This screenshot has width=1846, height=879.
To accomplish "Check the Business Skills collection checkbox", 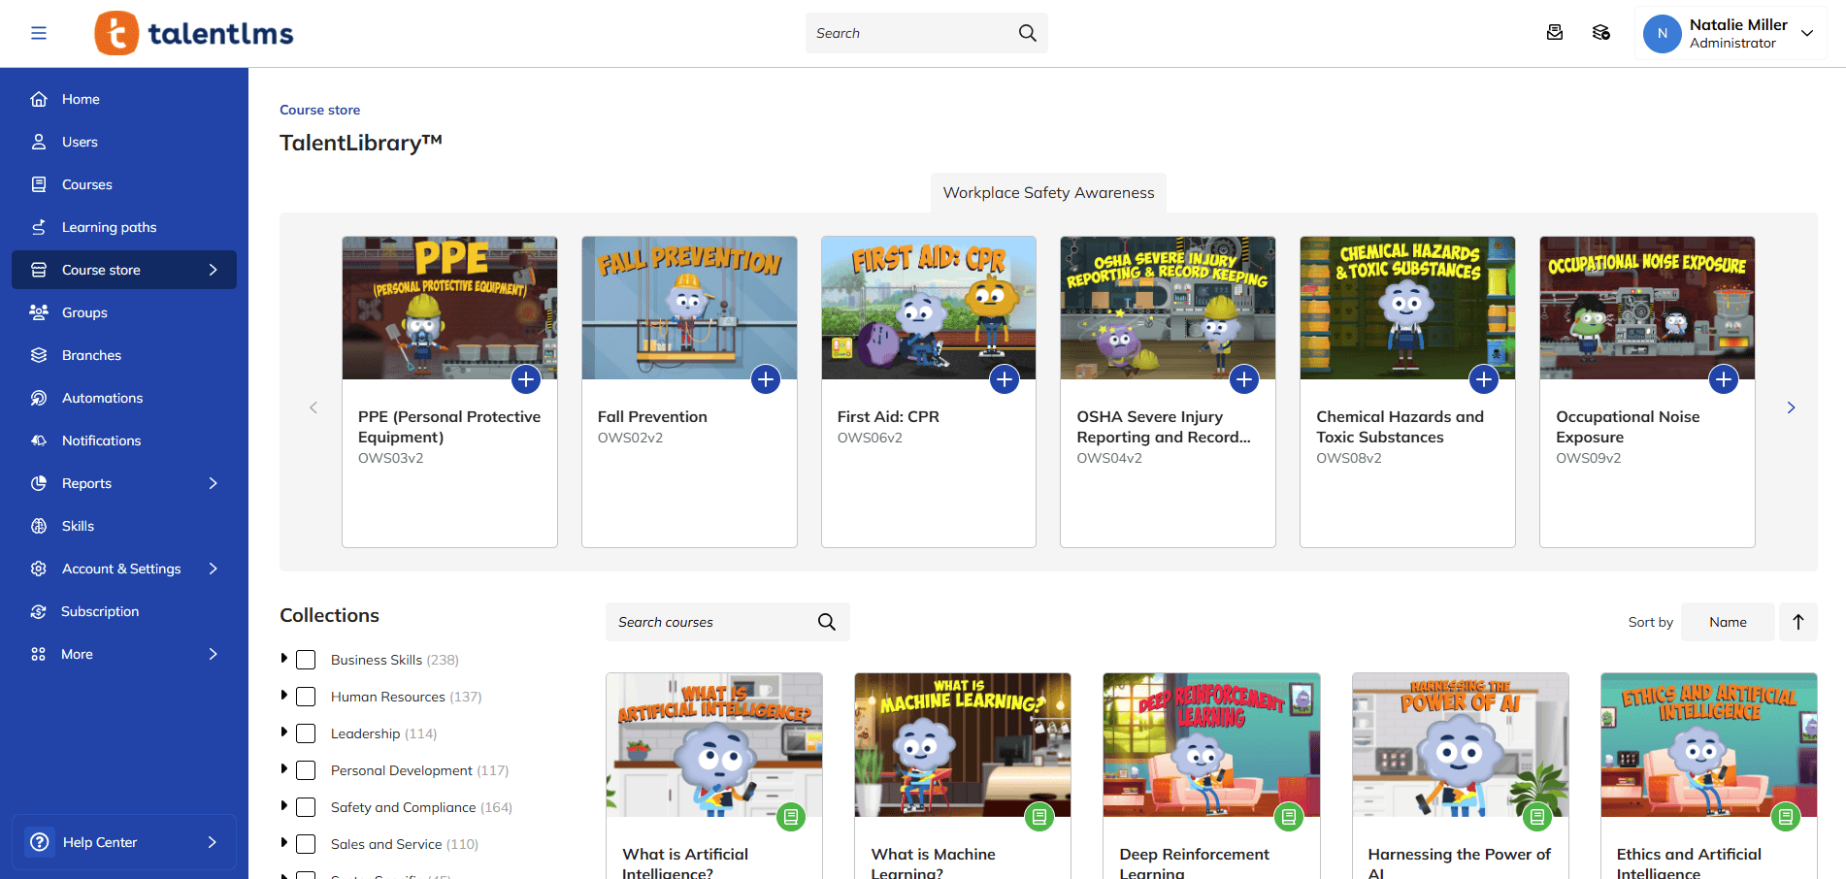I will (306, 659).
